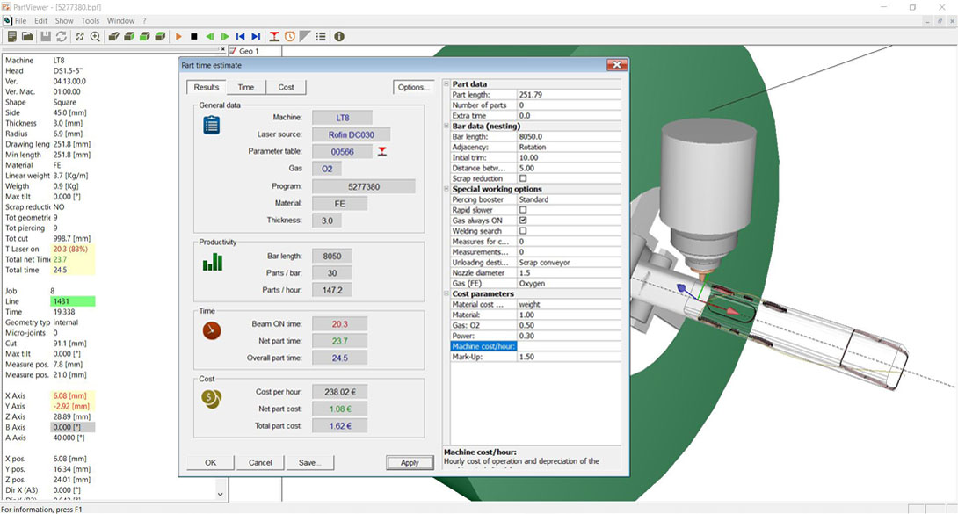Switch to the Cost tab
This screenshot has width=958, height=514.
(x=284, y=87)
